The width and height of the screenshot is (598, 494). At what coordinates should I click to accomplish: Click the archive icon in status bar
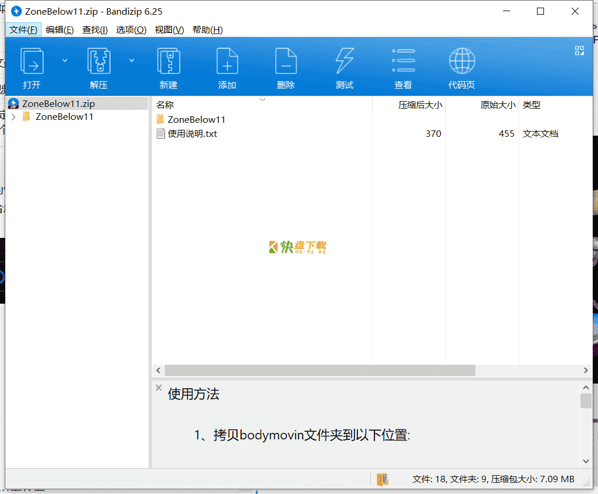coord(383,479)
